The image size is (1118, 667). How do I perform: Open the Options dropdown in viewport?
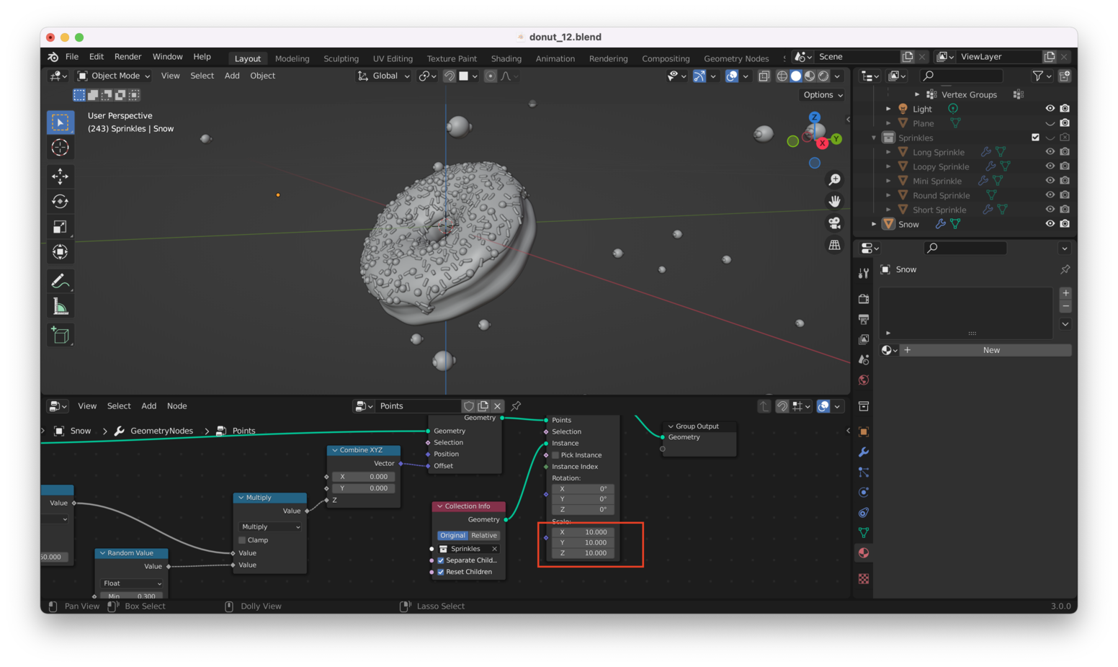[x=823, y=95]
